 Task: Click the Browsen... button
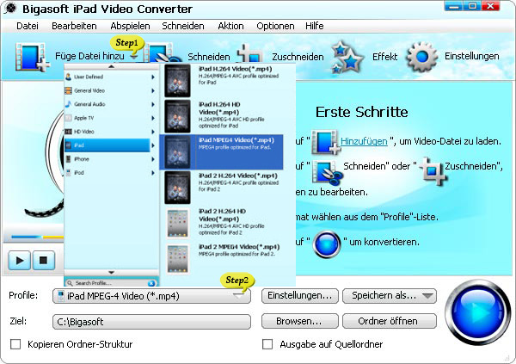click(x=300, y=321)
